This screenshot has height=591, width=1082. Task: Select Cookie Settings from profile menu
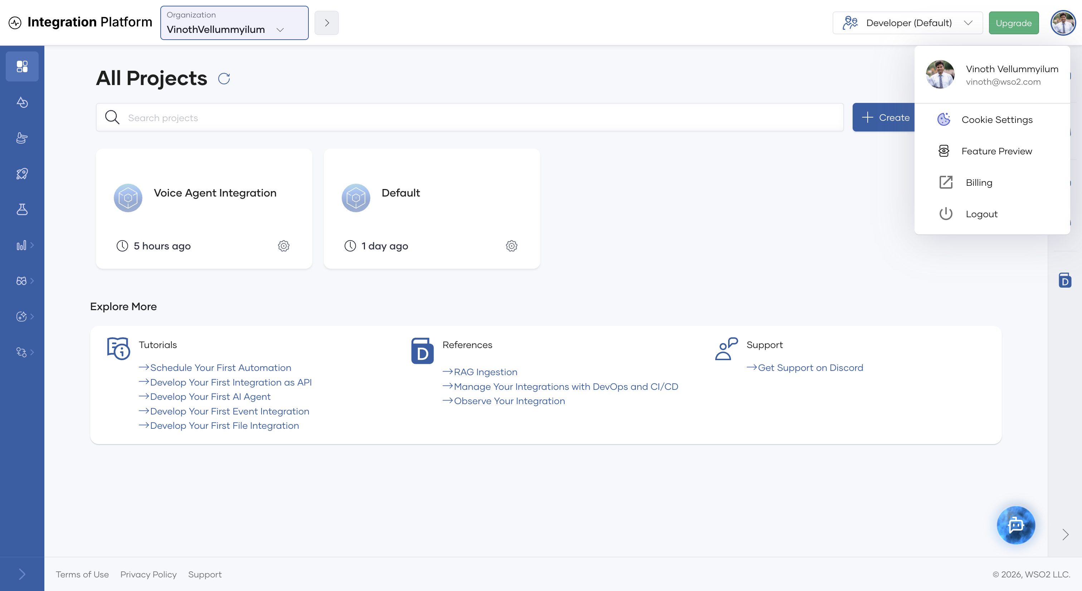(x=992, y=120)
